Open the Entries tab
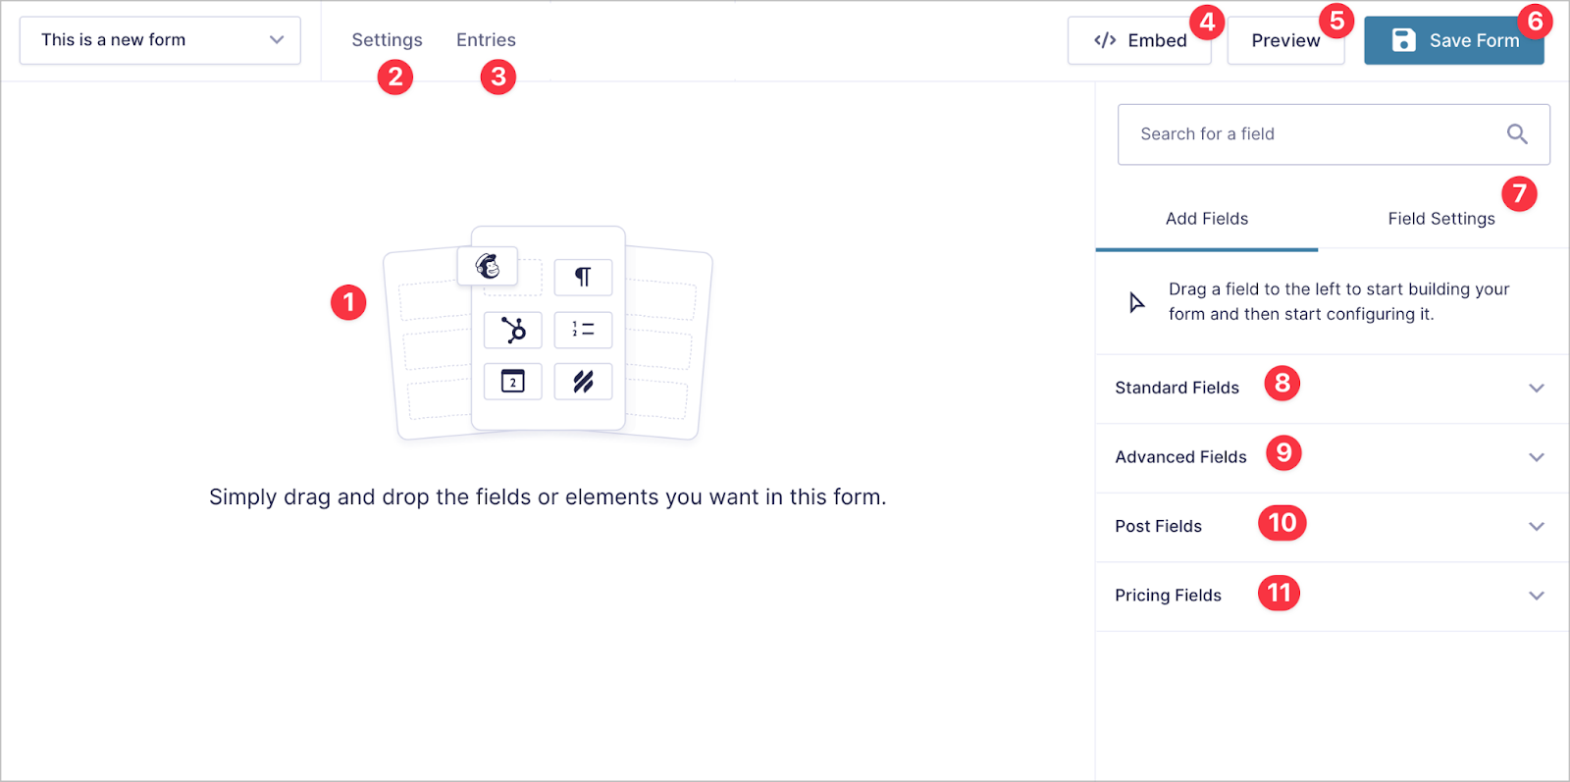The height and width of the screenshot is (782, 1570). 486,39
